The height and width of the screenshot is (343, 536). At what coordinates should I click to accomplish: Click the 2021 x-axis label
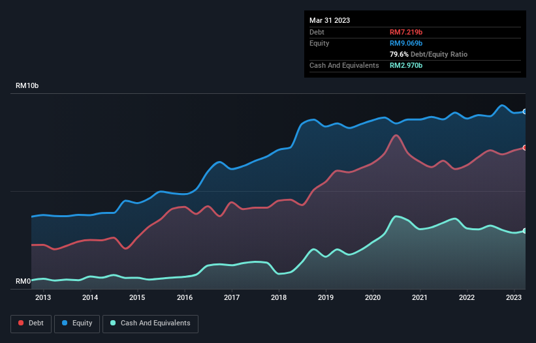420,297
